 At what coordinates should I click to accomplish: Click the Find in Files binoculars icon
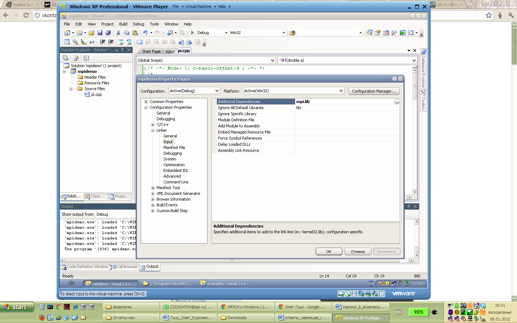click(x=292, y=33)
